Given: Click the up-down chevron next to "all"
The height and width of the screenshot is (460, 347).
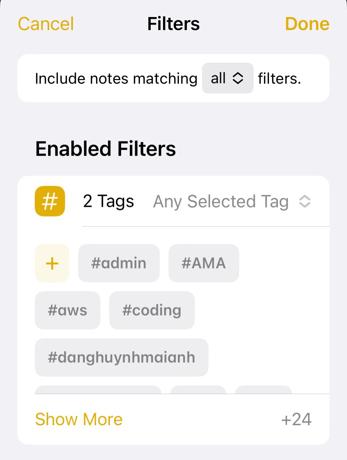Looking at the screenshot, I should click(237, 78).
